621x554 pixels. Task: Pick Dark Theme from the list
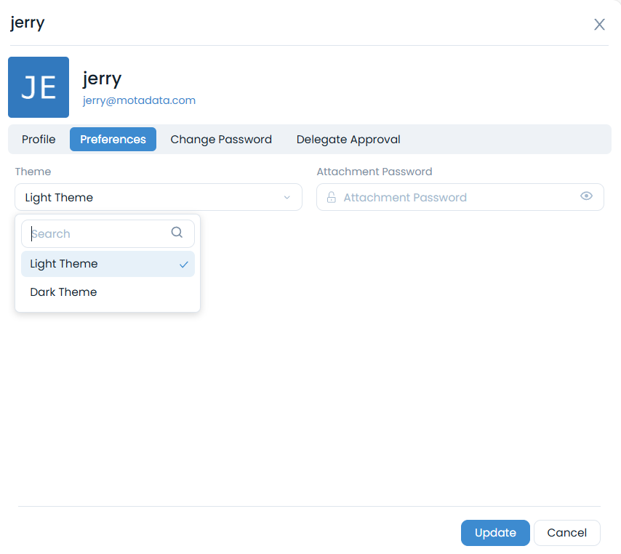tap(64, 292)
